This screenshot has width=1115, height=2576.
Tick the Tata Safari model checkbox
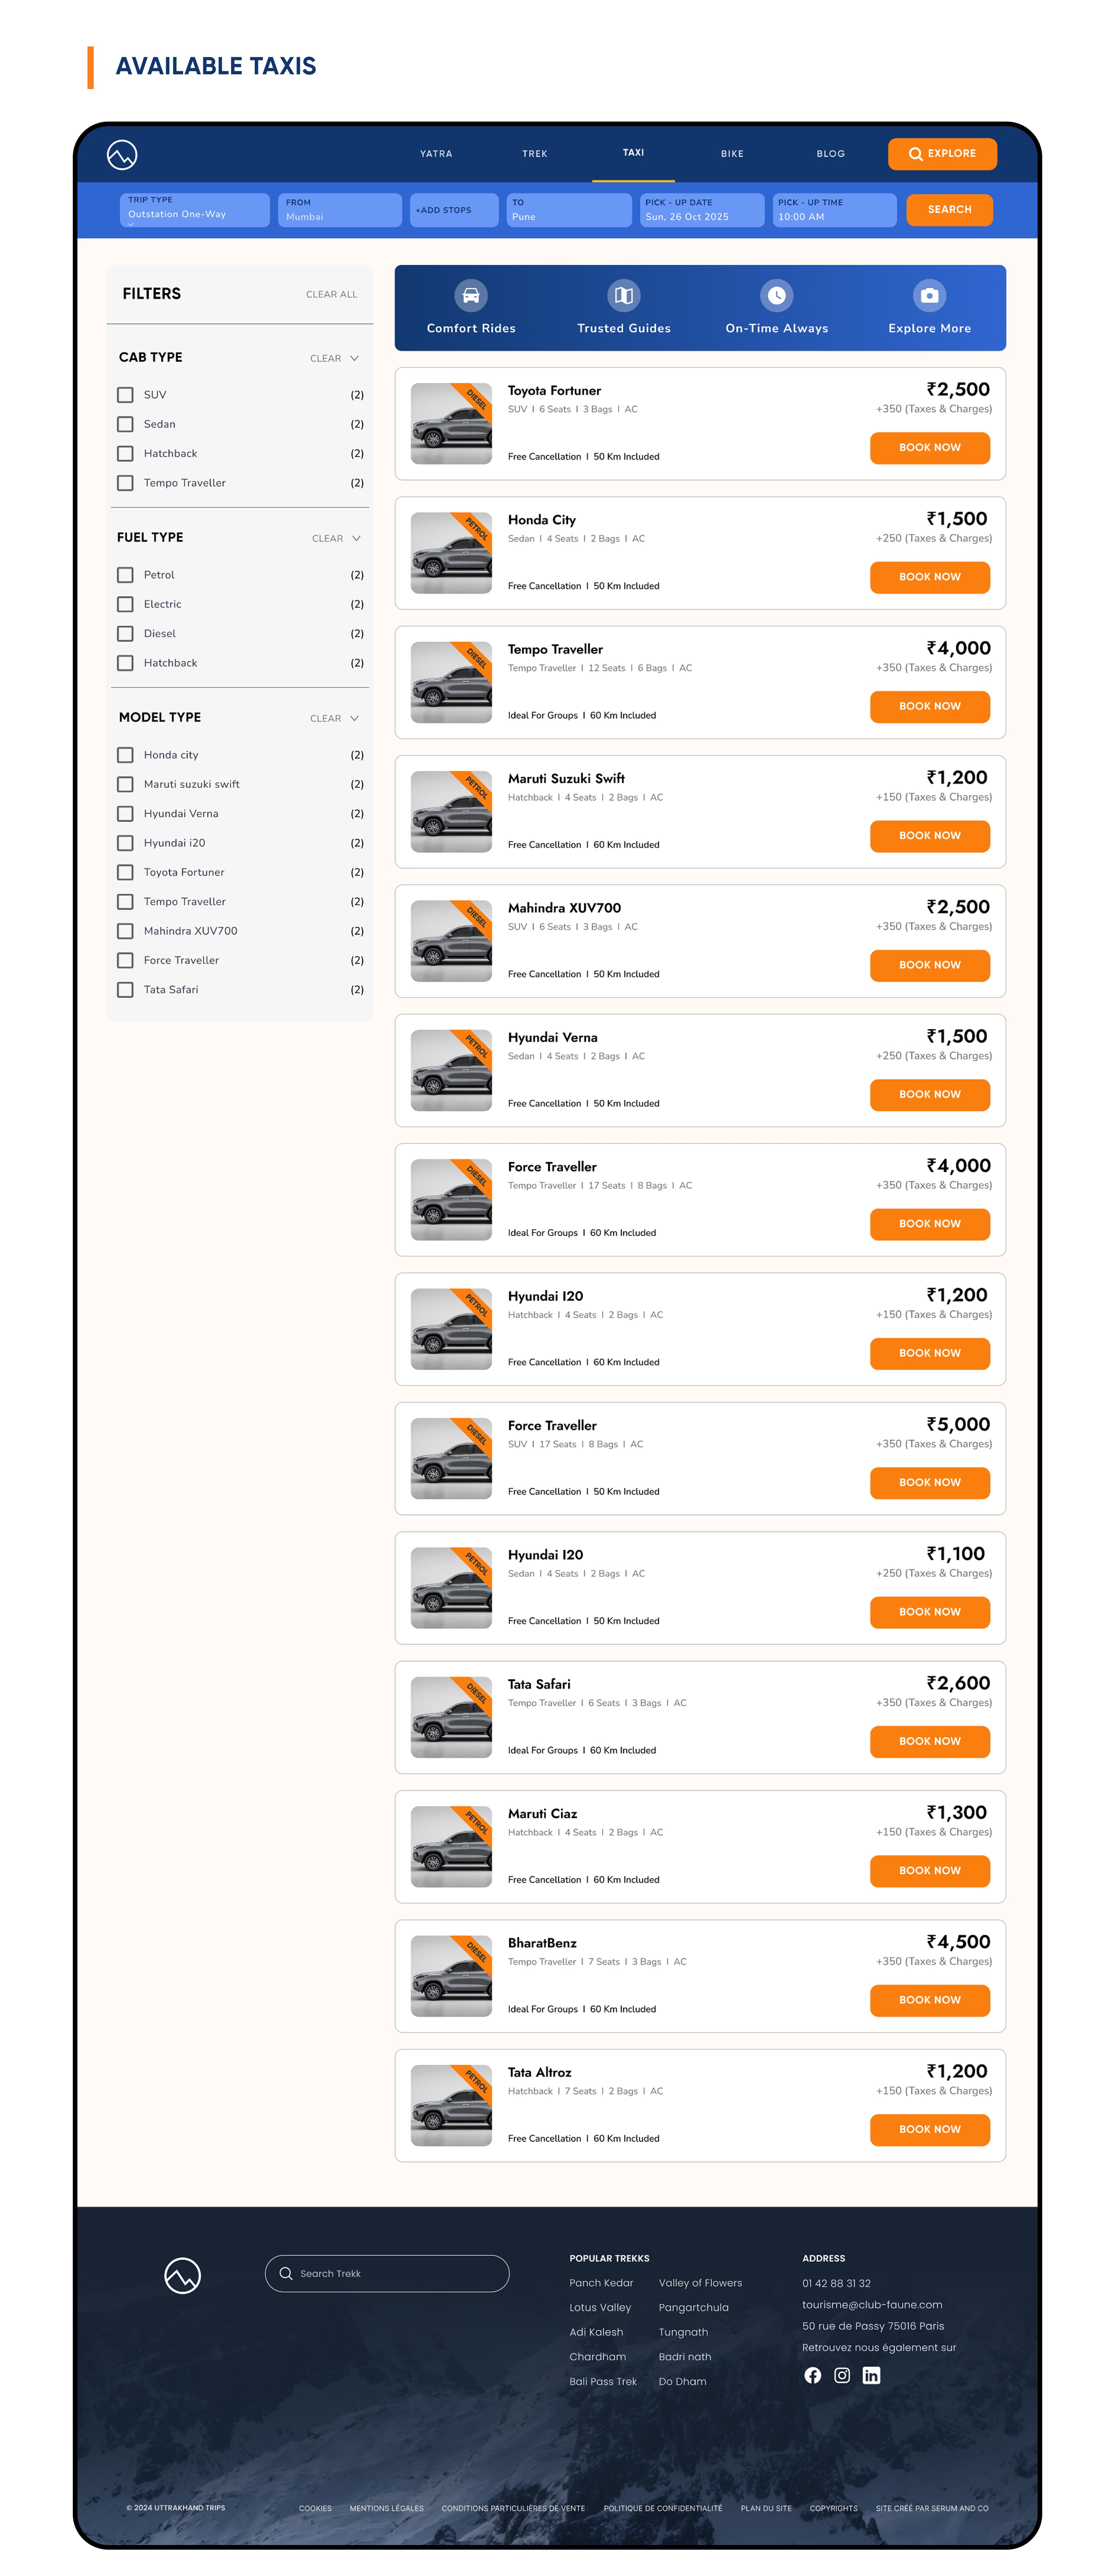(x=125, y=989)
